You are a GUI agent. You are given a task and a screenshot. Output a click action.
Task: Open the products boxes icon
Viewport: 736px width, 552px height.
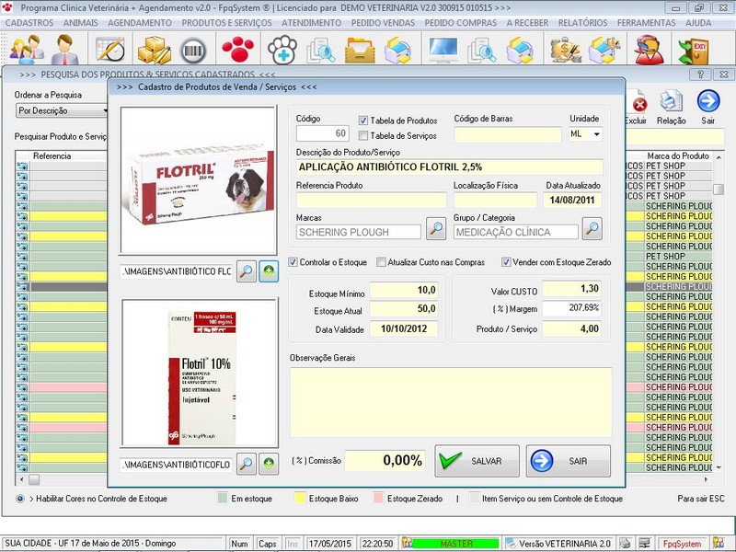pyautogui.click(x=154, y=50)
